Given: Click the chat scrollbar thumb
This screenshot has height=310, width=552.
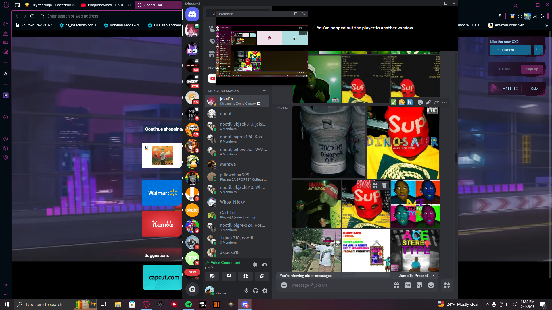Looking at the screenshot, I should [x=456, y=157].
